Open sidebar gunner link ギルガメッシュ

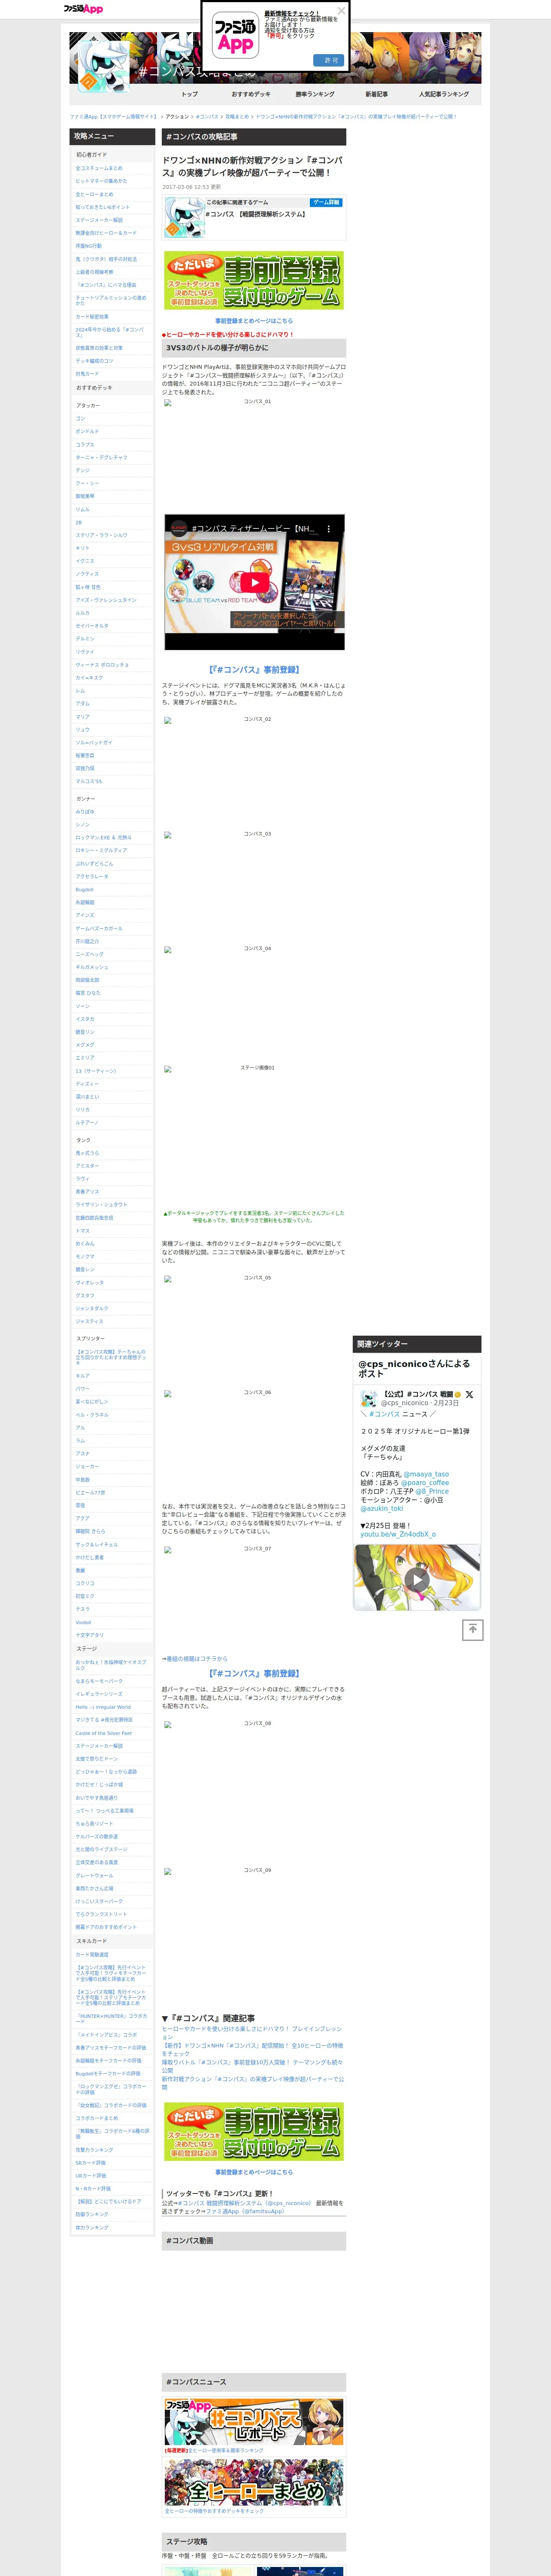[x=92, y=967]
